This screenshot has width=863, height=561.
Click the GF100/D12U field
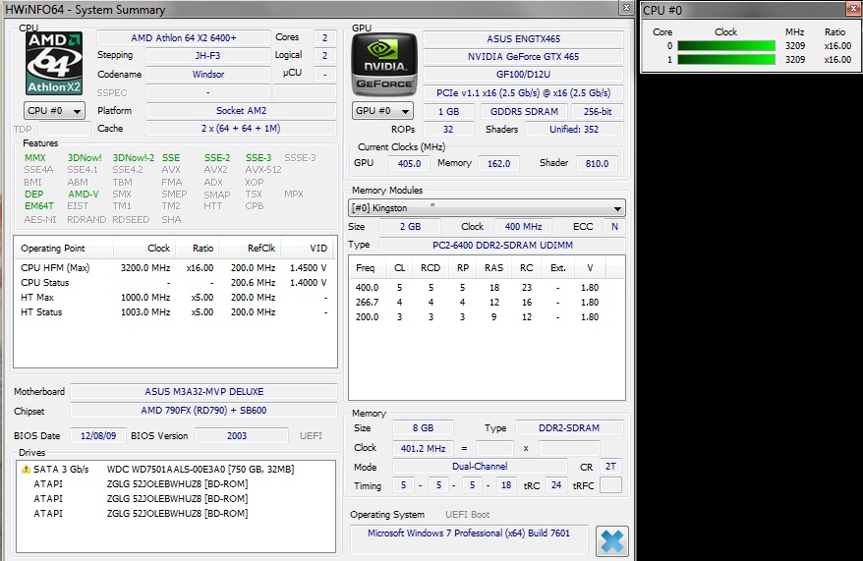524,75
